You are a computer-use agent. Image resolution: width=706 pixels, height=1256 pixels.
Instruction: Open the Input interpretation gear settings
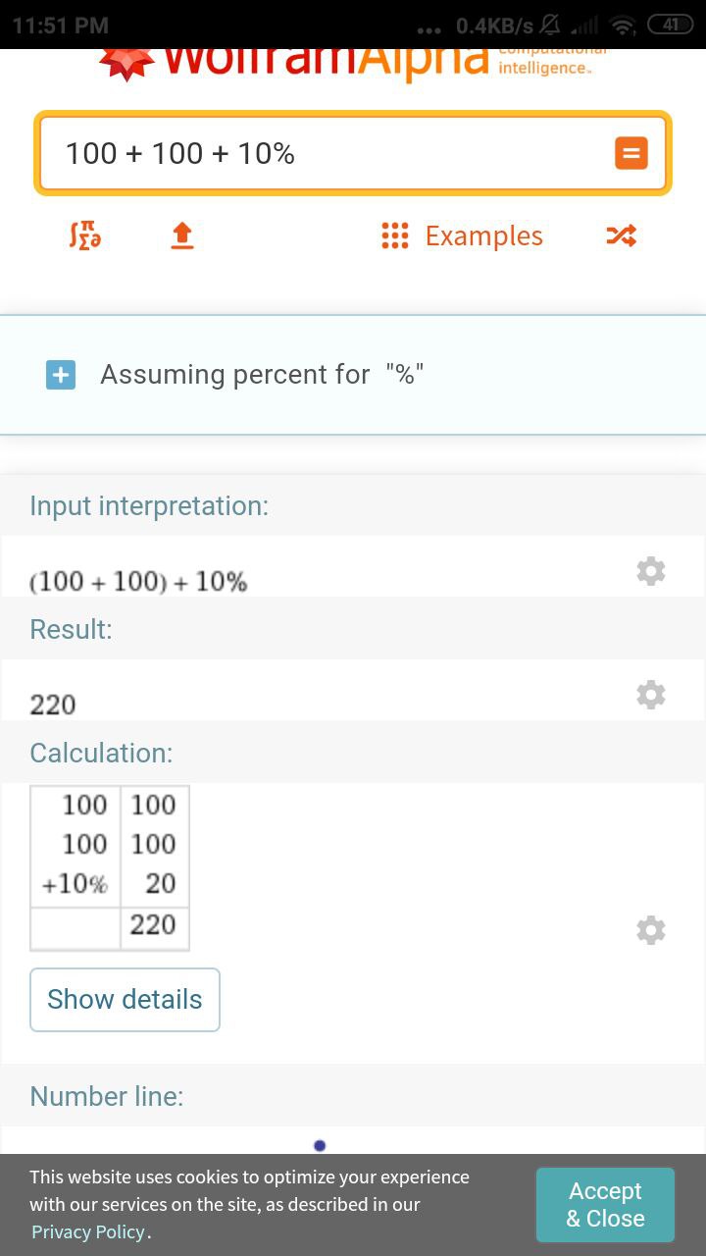(651, 571)
